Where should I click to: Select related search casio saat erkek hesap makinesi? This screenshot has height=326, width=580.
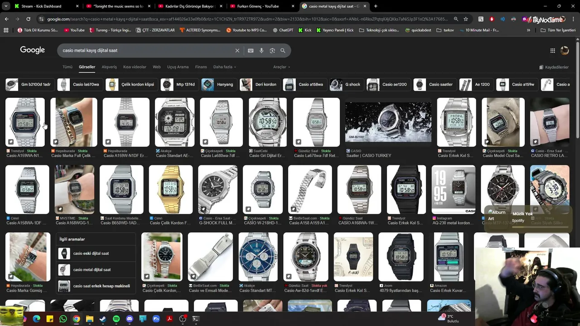96,286
